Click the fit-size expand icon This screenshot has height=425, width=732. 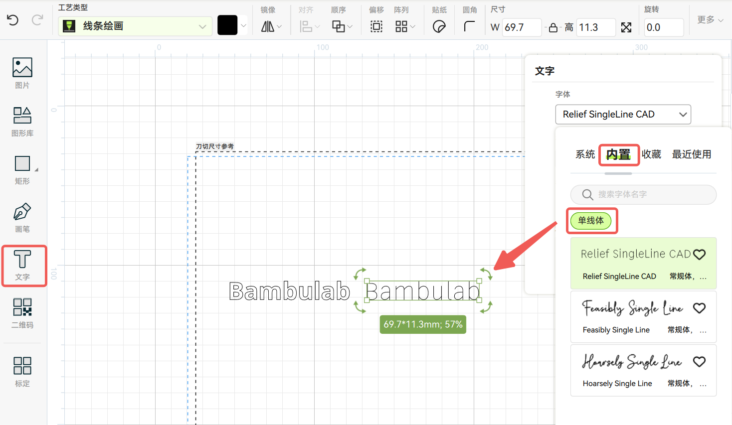tap(626, 27)
